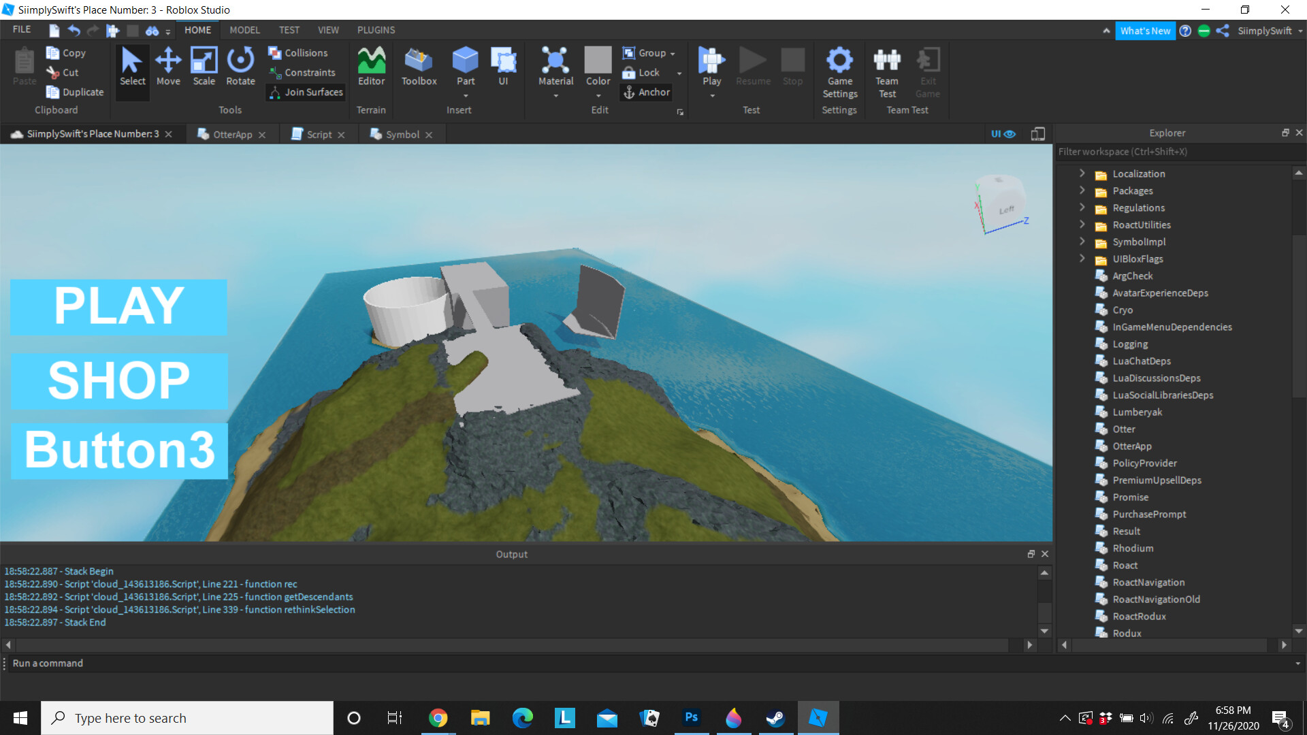Open Google Chrome from taskbar

coord(438,718)
